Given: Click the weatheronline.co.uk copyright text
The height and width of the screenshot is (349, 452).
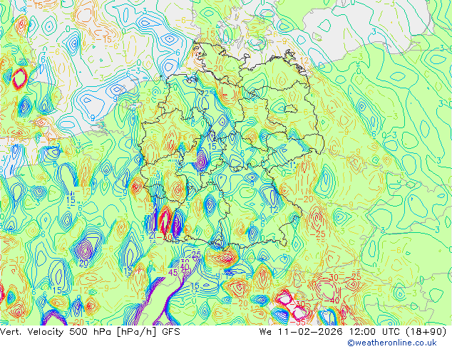Looking at the screenshot, I should click(x=392, y=343).
